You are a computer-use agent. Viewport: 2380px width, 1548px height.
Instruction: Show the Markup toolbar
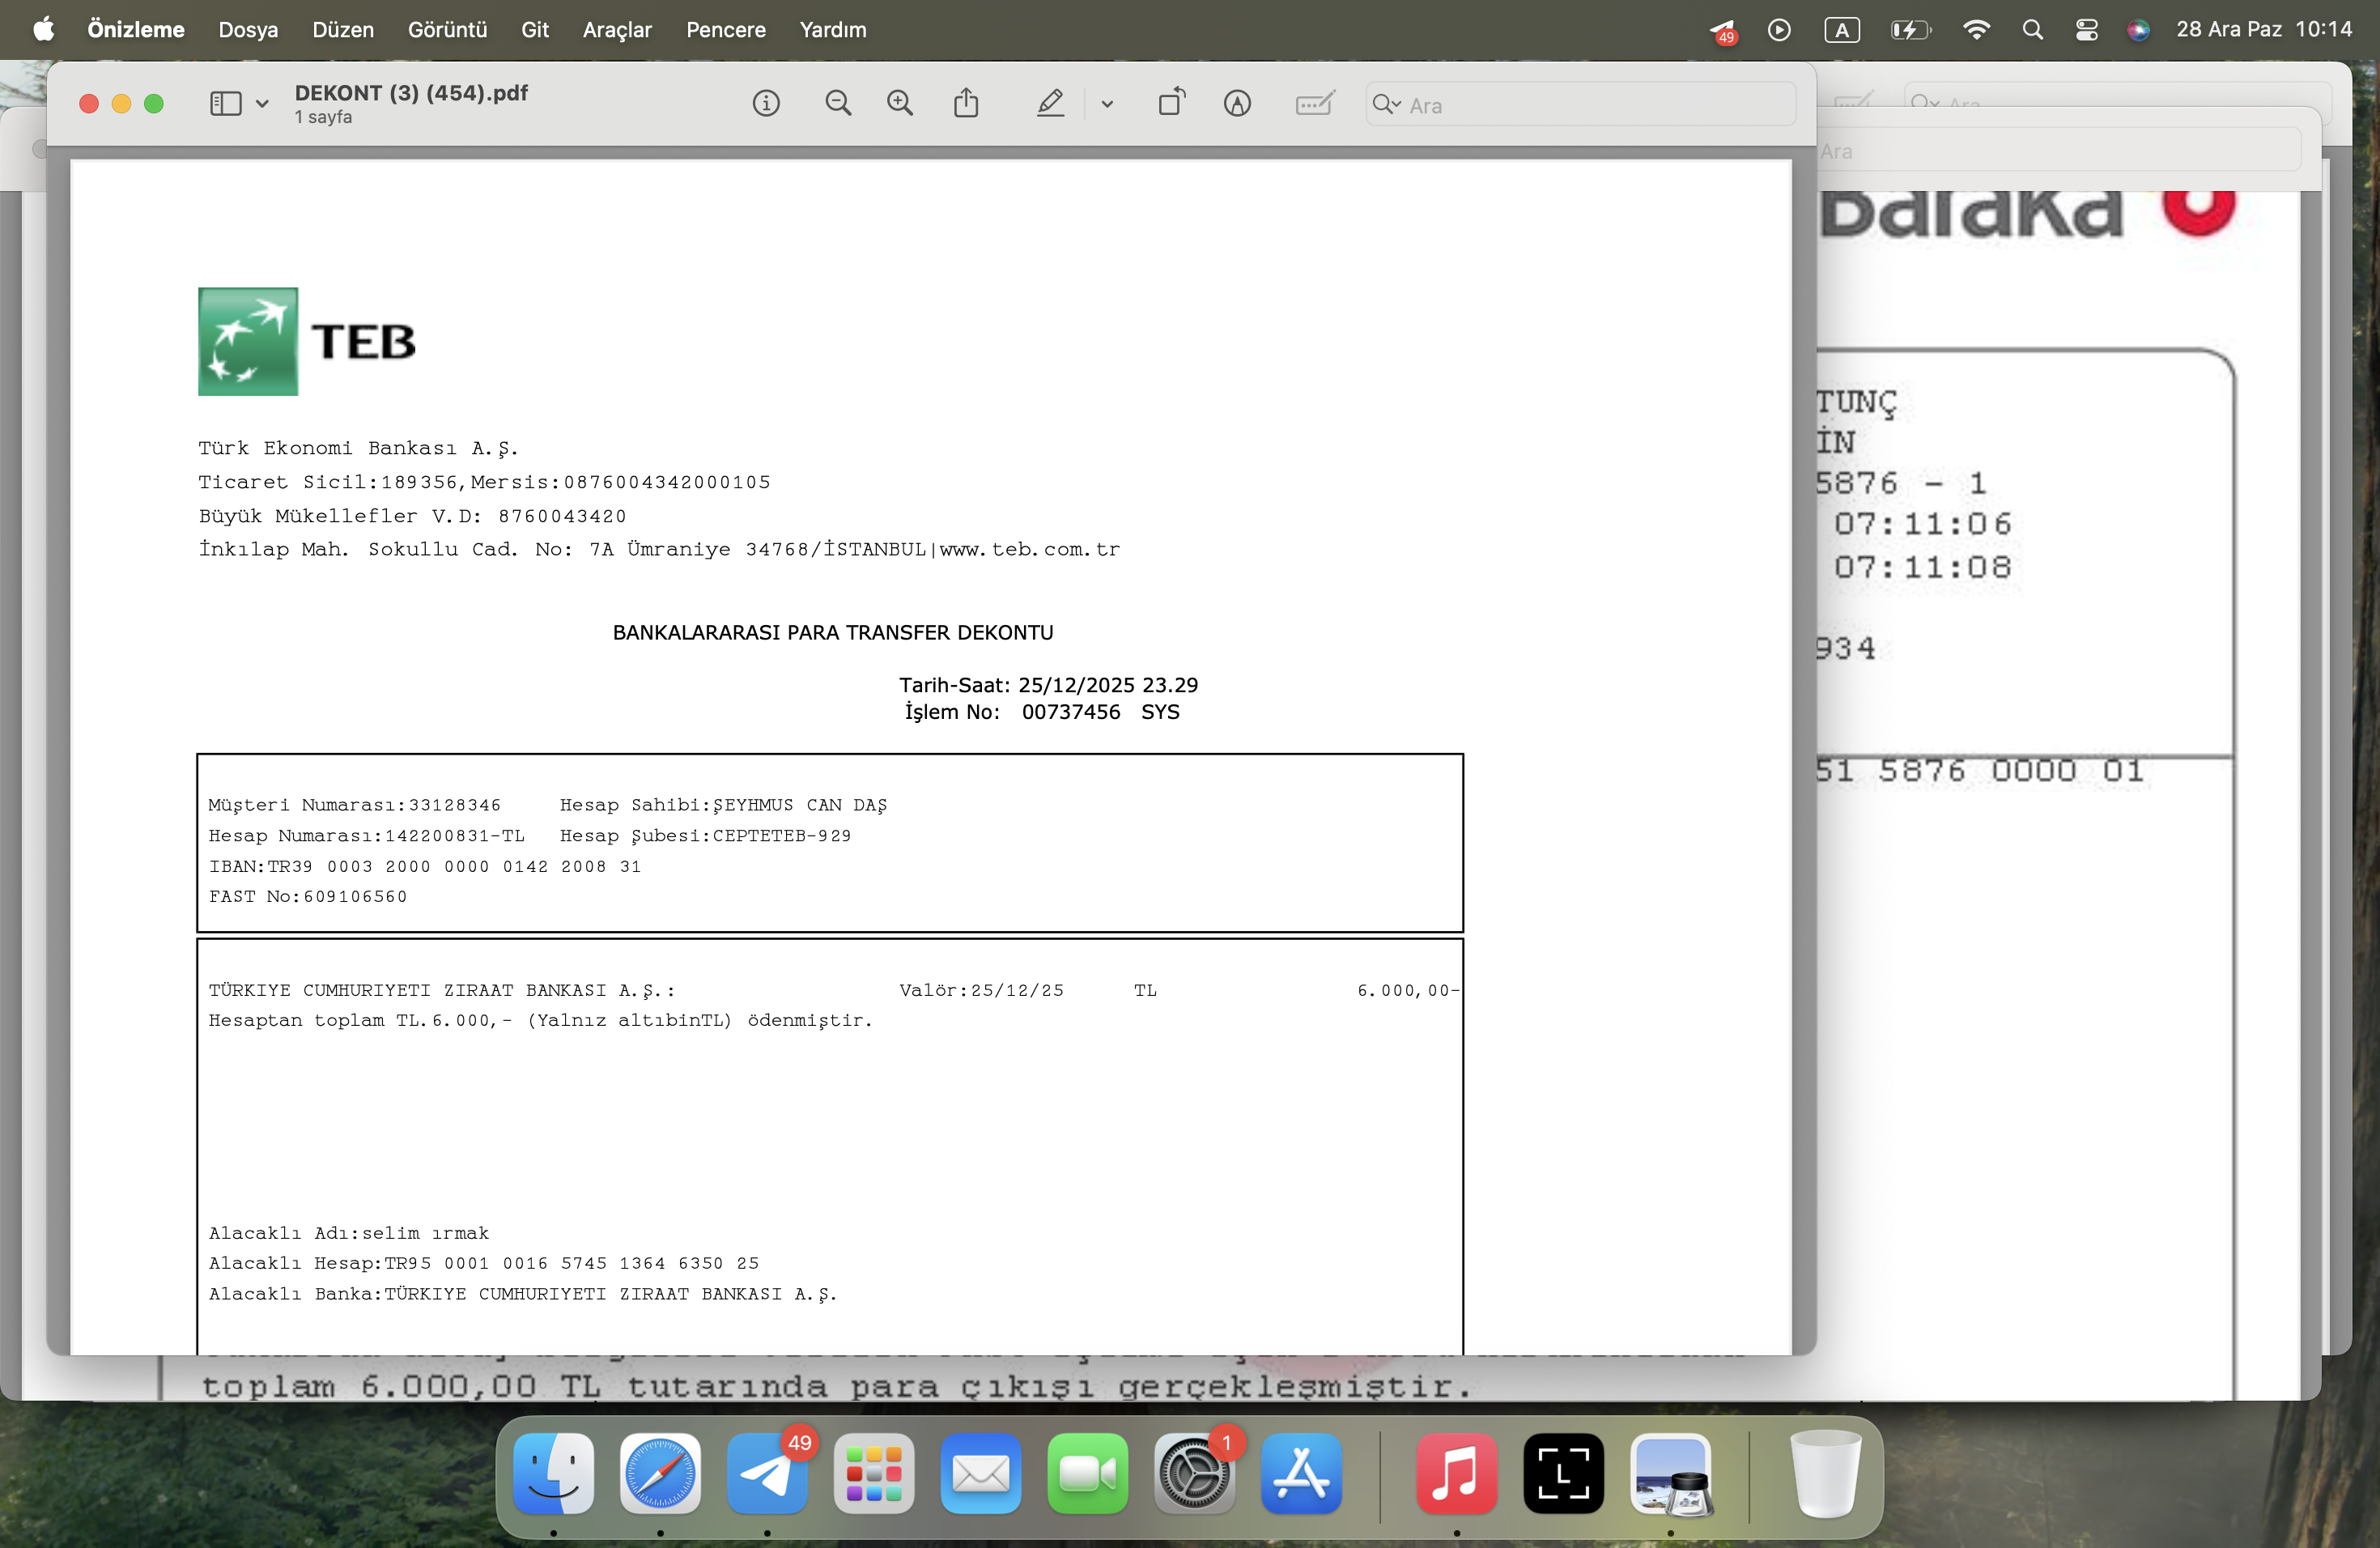click(1237, 103)
